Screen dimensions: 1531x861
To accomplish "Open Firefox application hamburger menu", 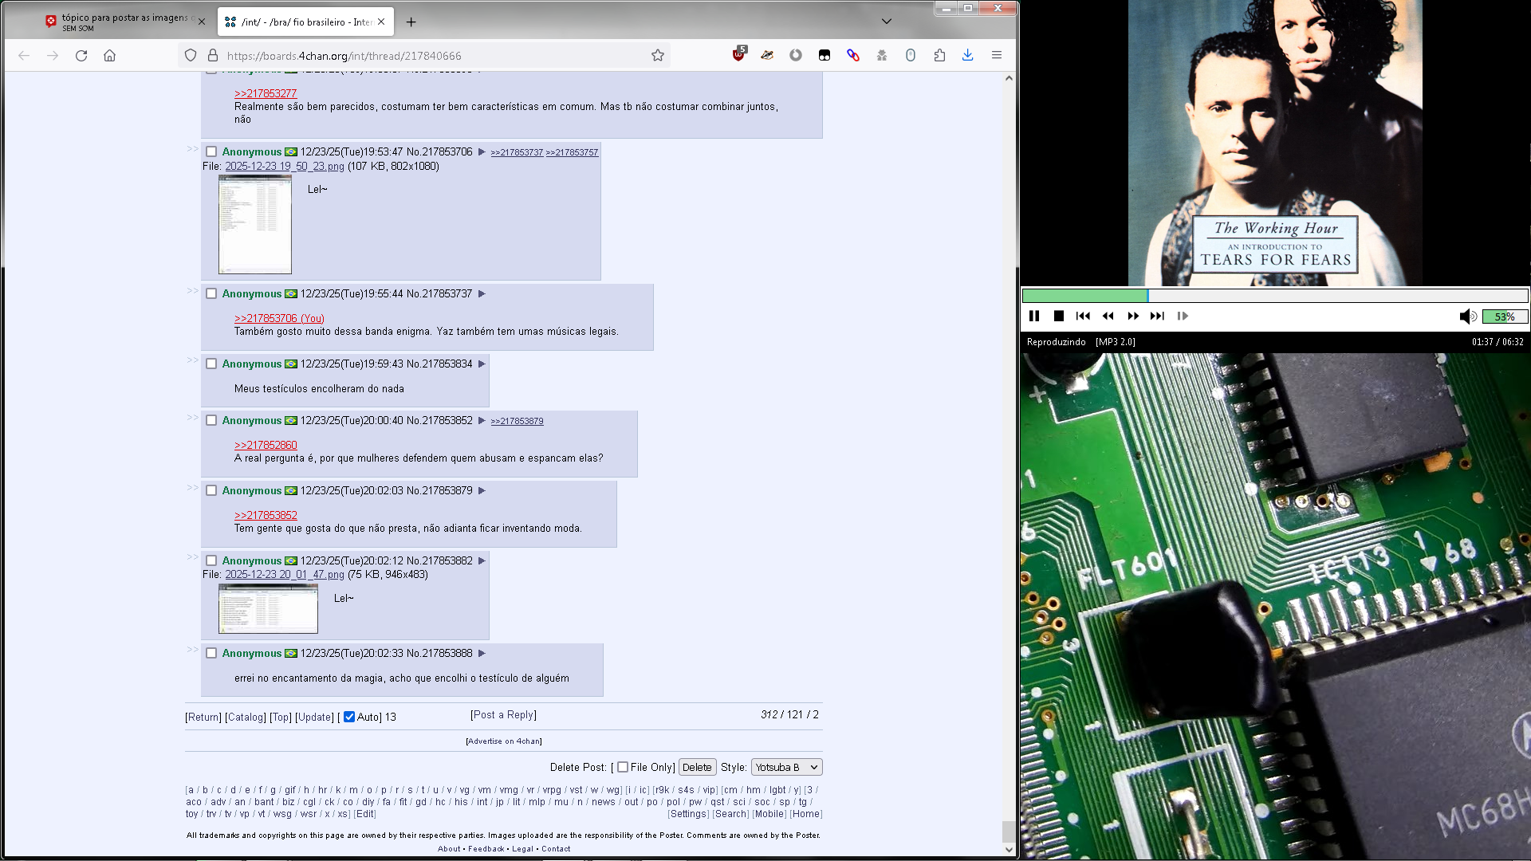I will [997, 56].
